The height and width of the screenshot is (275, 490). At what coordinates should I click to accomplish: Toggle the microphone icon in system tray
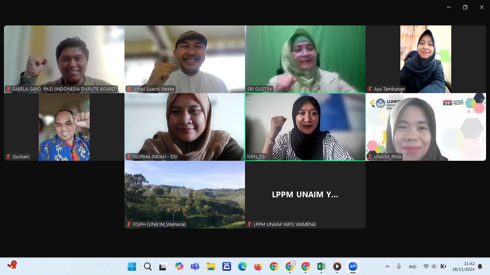tap(399, 266)
